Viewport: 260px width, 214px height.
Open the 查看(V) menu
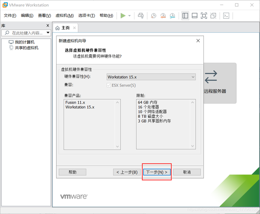(x=45, y=15)
